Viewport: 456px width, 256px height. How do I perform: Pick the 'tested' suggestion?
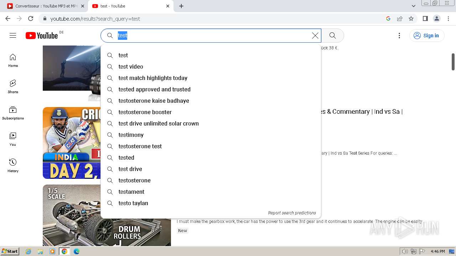(x=211, y=158)
